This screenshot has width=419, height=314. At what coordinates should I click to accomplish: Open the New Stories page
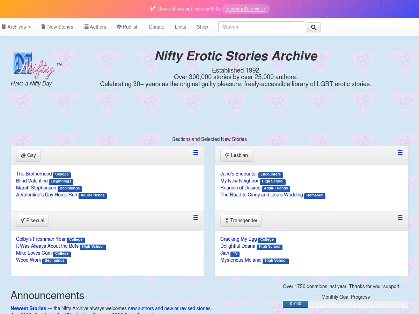[57, 27]
